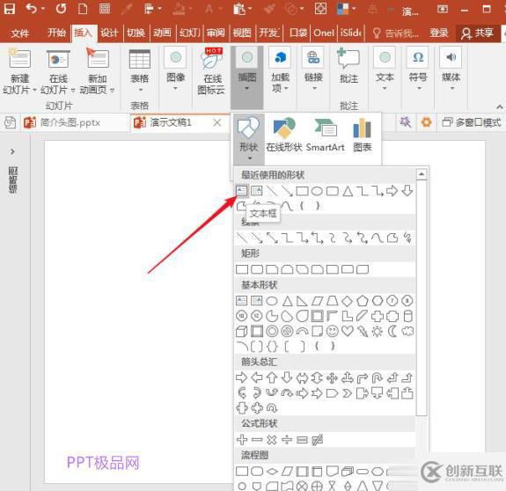
Task: Select the cylinder shape under 基本形状
Action: [408, 316]
